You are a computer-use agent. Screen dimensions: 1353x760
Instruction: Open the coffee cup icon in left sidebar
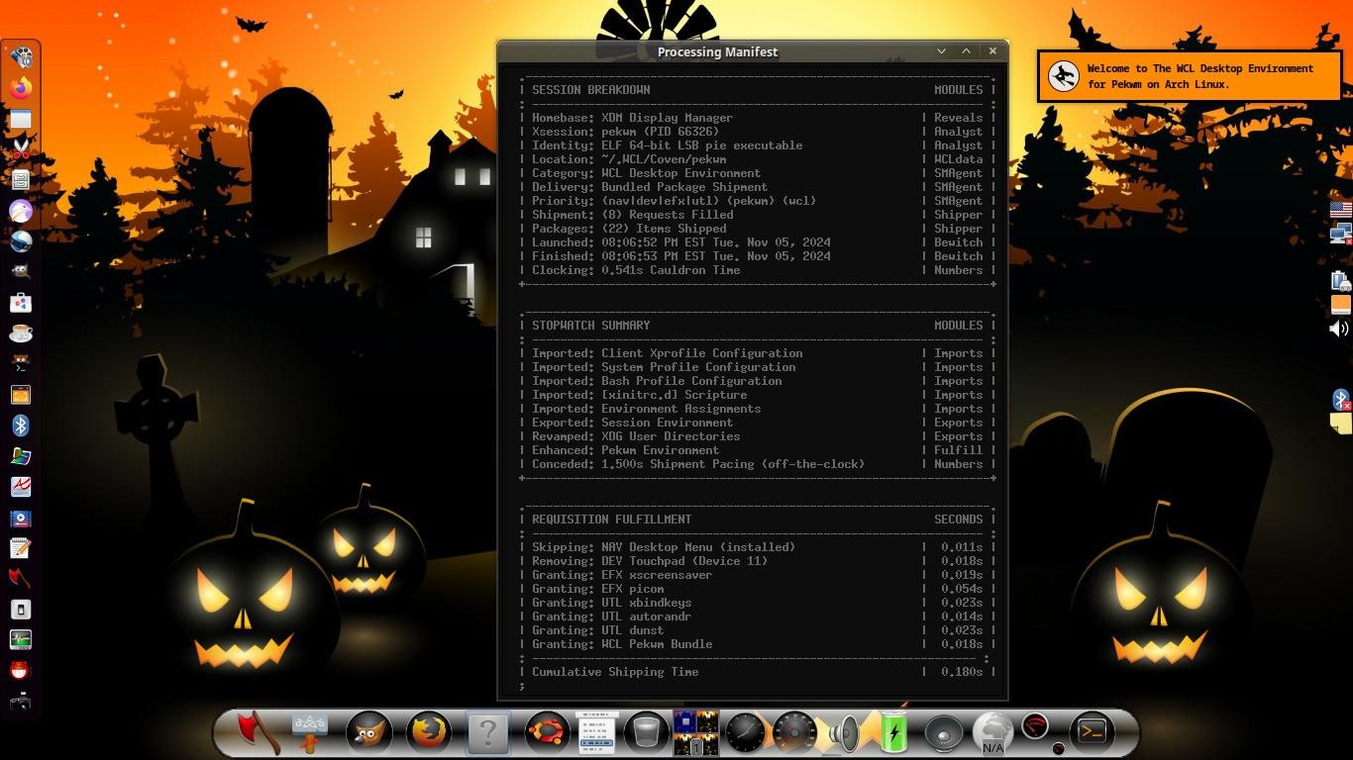pyautogui.click(x=21, y=333)
